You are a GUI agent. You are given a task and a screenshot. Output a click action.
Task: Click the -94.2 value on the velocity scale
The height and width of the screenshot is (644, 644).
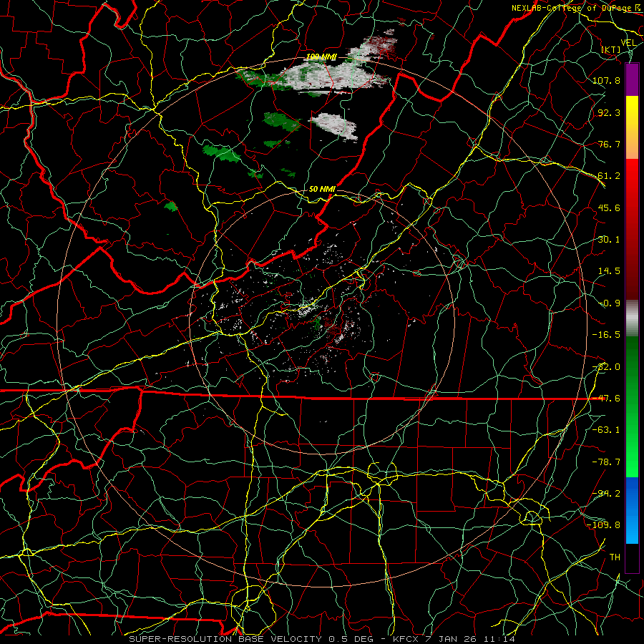(x=606, y=494)
